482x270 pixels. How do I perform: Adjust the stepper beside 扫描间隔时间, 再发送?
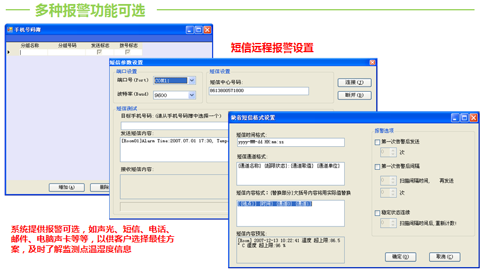(x=392, y=181)
